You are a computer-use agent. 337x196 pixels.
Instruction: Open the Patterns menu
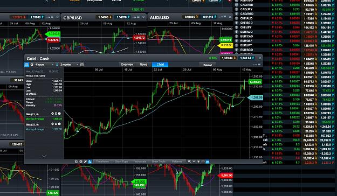(177, 162)
